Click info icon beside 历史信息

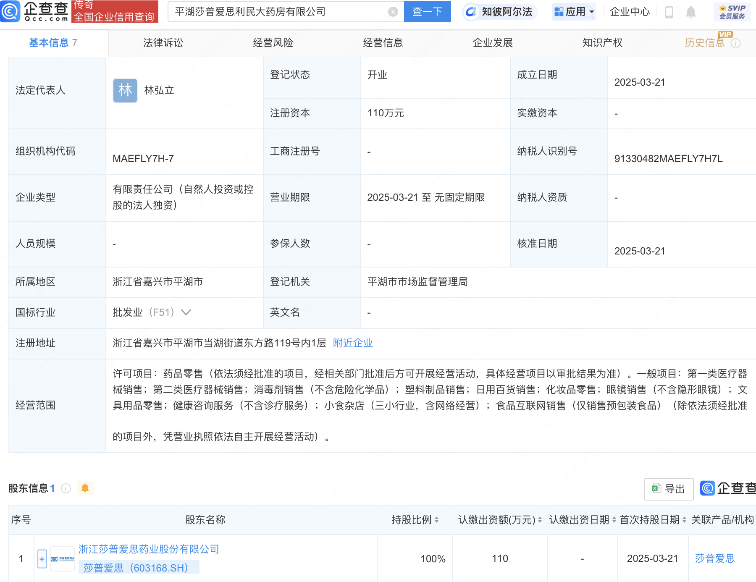tap(735, 43)
